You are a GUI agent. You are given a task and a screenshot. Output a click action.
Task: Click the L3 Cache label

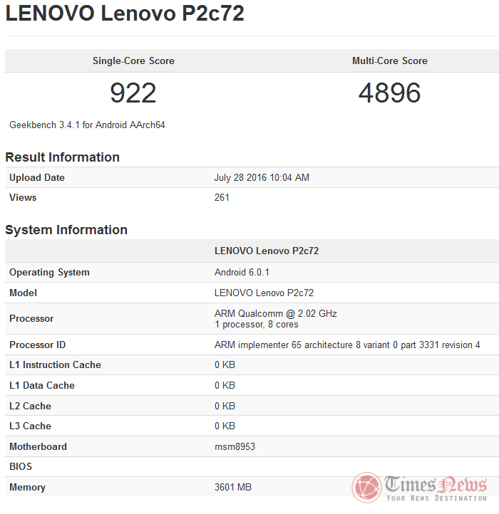pyautogui.click(x=30, y=426)
